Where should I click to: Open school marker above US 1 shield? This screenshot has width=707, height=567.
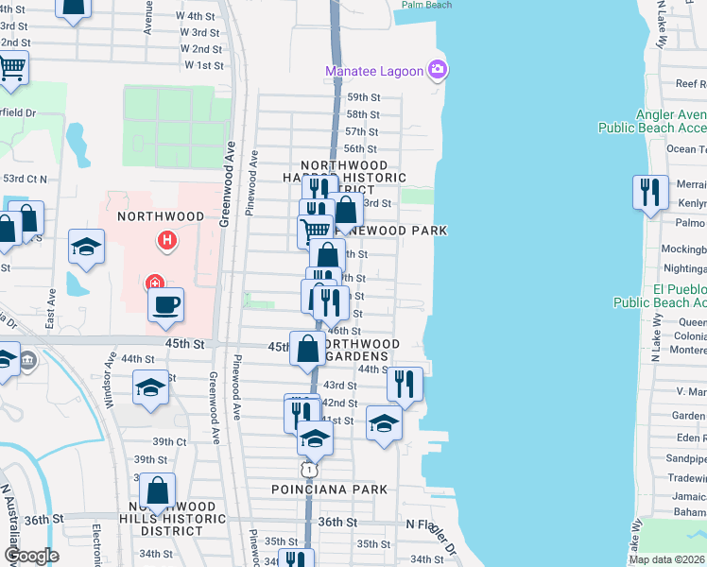tap(315, 441)
